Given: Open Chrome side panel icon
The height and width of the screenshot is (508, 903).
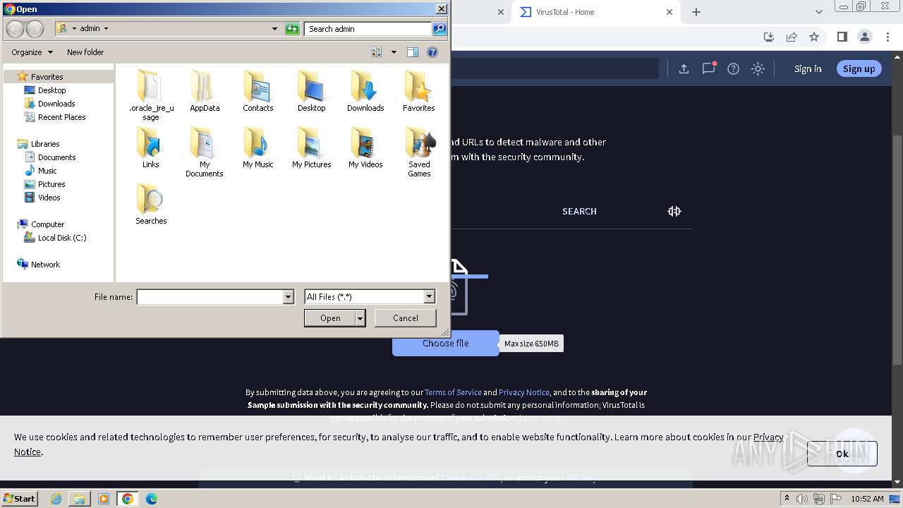Looking at the screenshot, I should pos(842,37).
